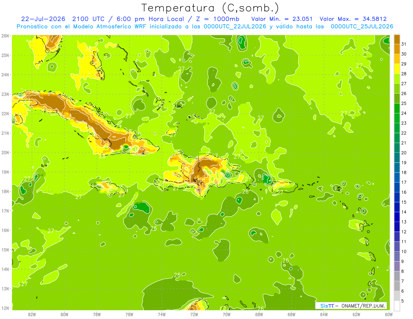Pick the white swatch below 5 on color scale
The width and height of the screenshot is (413, 319).
(397, 306)
